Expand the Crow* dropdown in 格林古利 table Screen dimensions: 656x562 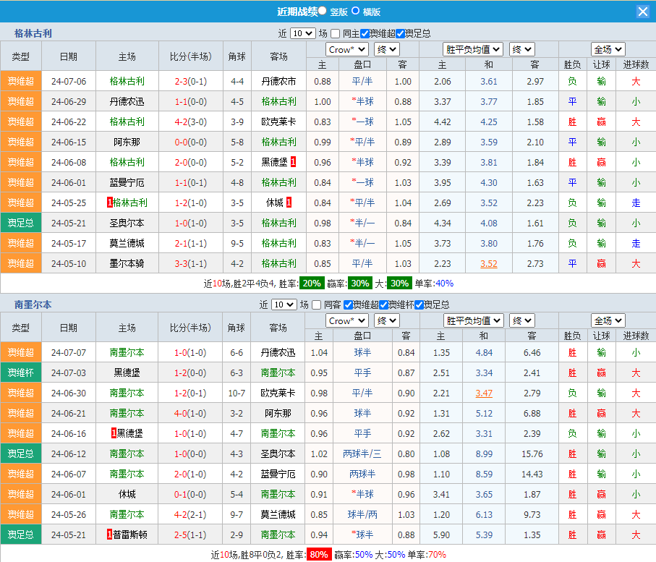click(x=347, y=49)
